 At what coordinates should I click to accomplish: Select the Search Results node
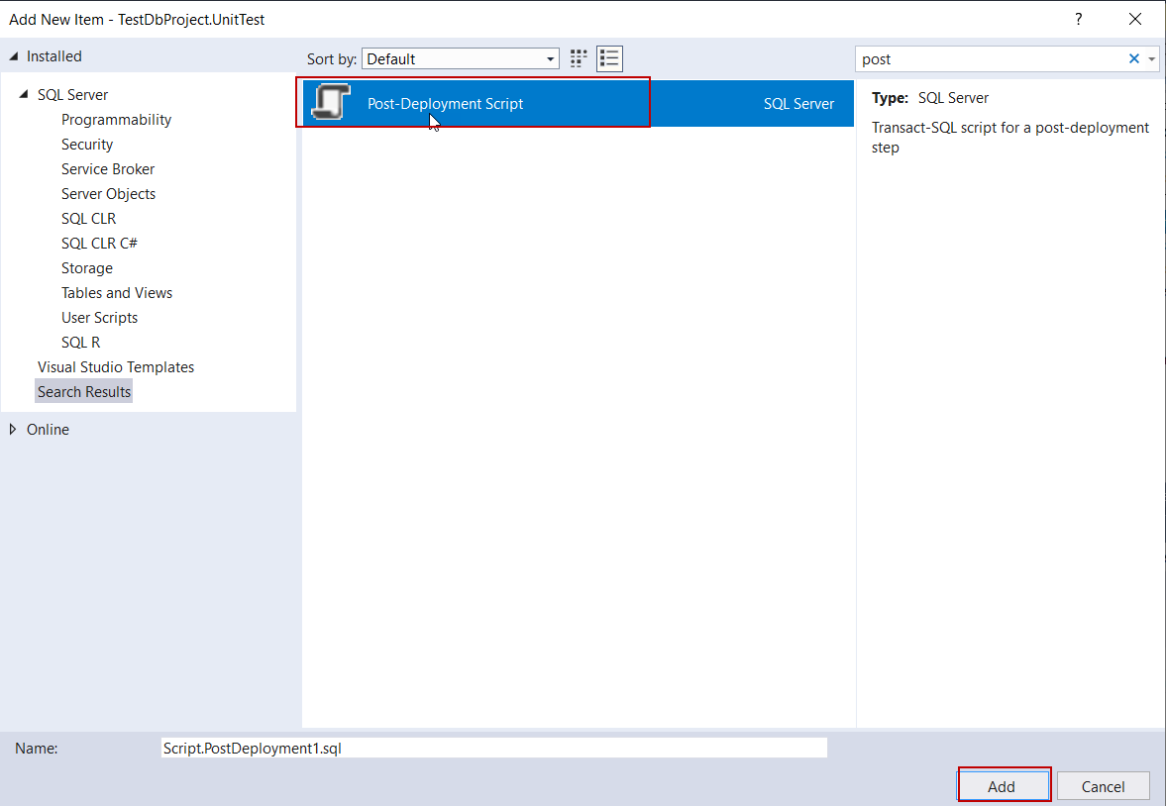(84, 392)
